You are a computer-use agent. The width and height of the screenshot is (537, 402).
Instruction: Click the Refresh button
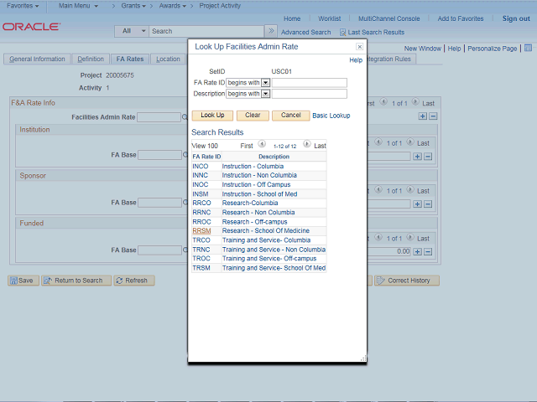(x=134, y=281)
